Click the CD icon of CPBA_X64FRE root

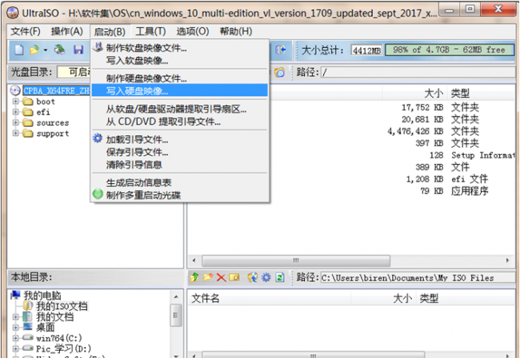coord(15,90)
